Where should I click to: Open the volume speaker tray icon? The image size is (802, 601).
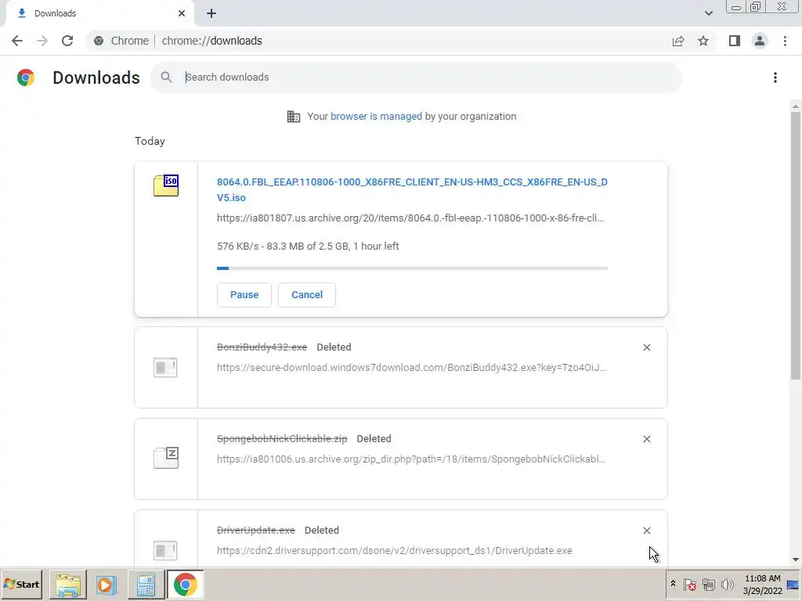727,584
